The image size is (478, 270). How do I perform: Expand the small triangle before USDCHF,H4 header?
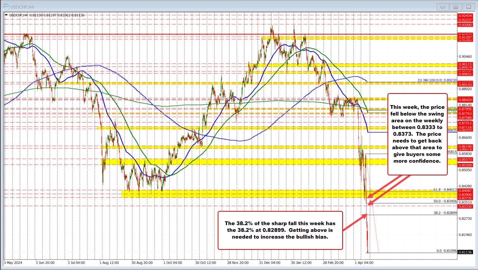[x=6, y=15]
